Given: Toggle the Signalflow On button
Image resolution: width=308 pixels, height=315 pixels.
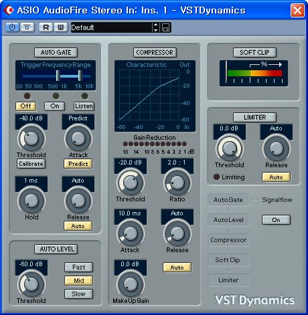Looking at the screenshot, I should pos(276,220).
